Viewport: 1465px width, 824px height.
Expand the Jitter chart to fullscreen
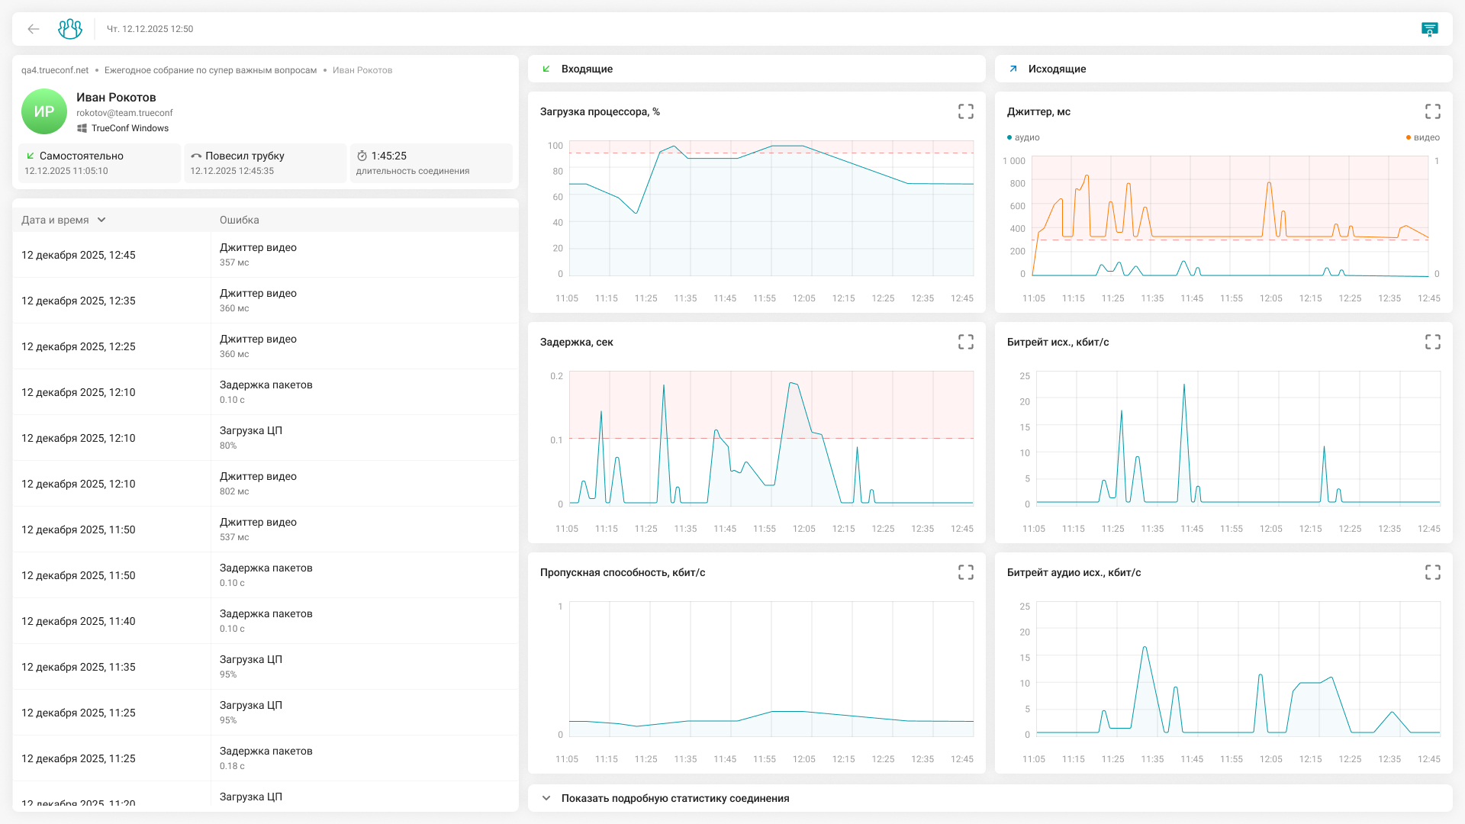(1432, 111)
